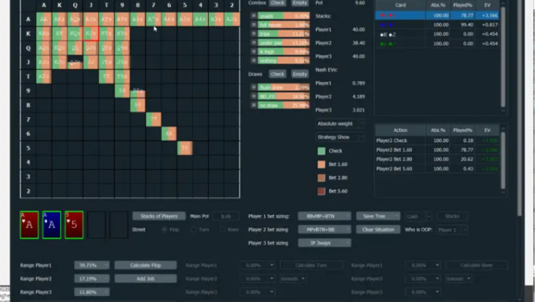Select the red 5 board card
Screen dimensions: 536x302
[74, 225]
